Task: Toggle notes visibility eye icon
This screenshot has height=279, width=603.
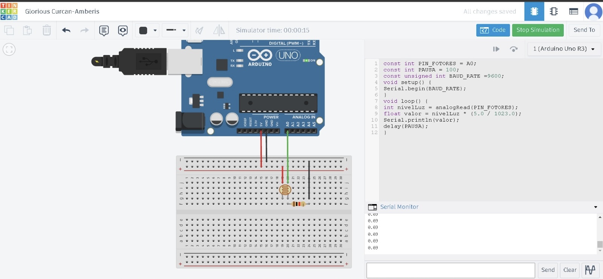Action: click(123, 30)
